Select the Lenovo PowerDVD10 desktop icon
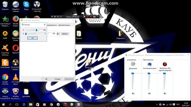 (5, 94)
